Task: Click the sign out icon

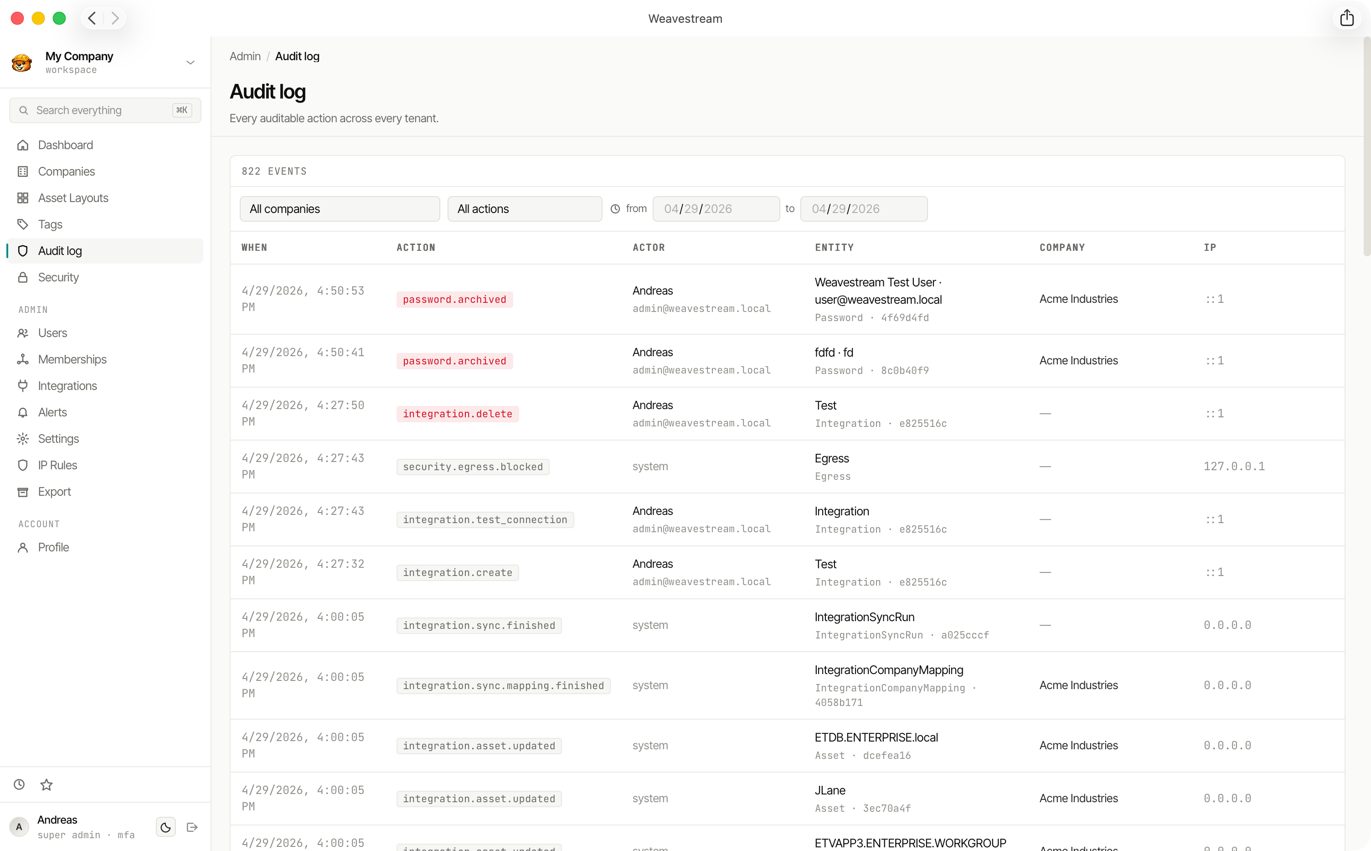Action: tap(192, 827)
